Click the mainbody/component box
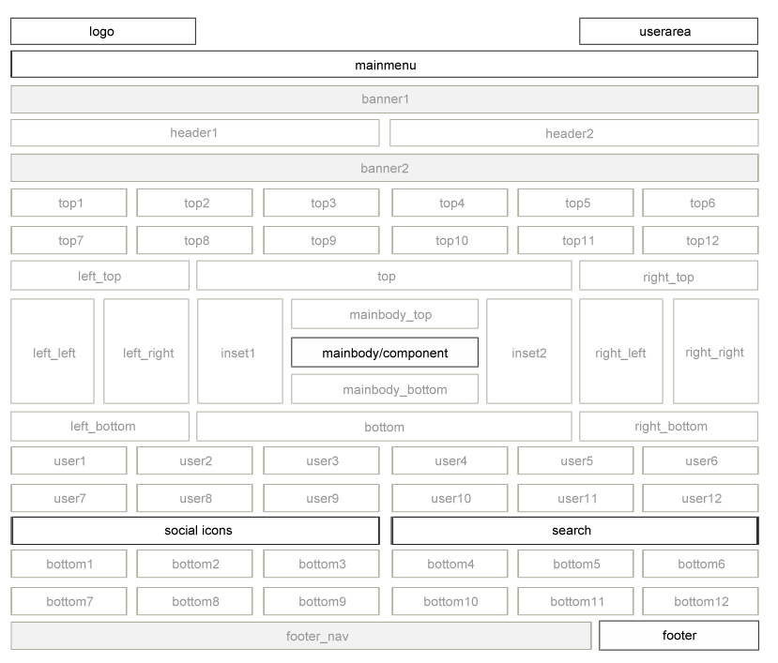 [x=385, y=352]
